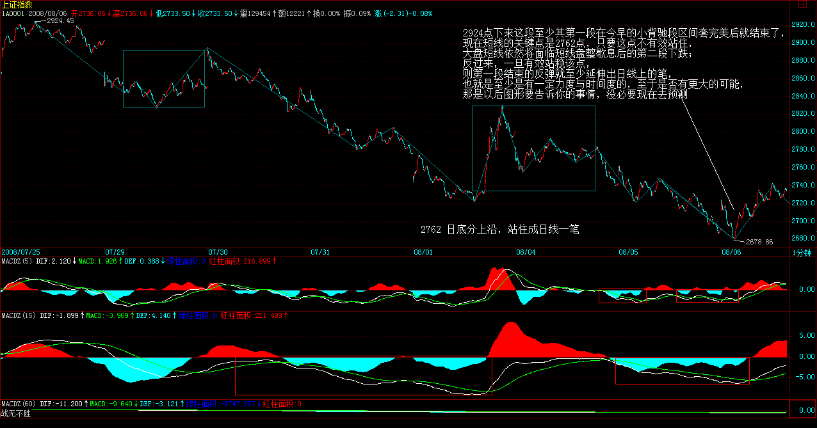Click the 1A0001 stock code label
Screen dimensions: 817x428
tap(13, 13)
